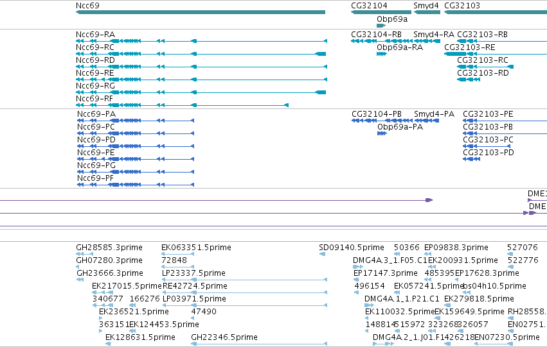The image size is (547, 347).
Task: Select transcript CG32103-RE
Action: pyautogui.click(x=496, y=54)
